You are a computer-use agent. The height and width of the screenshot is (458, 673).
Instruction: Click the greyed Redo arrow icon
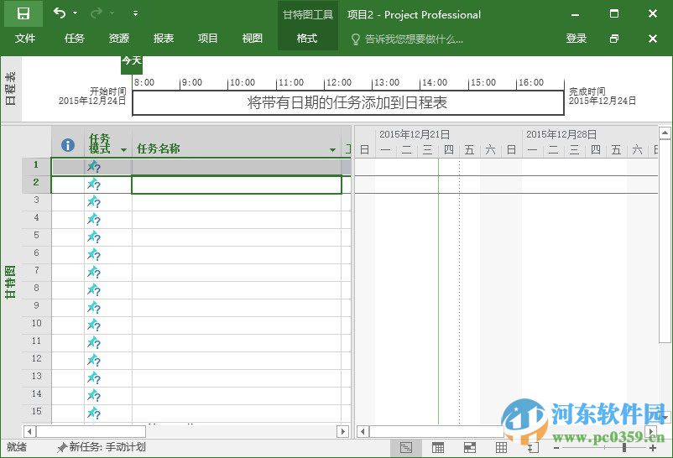coord(97,13)
